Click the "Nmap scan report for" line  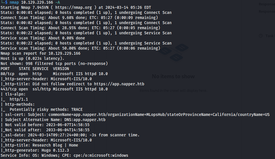coord(40,53)
